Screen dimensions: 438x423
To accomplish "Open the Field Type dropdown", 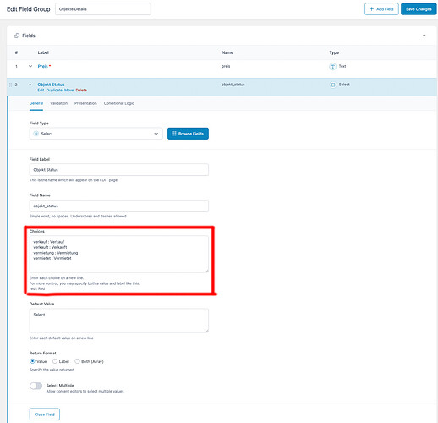I will click(x=96, y=134).
